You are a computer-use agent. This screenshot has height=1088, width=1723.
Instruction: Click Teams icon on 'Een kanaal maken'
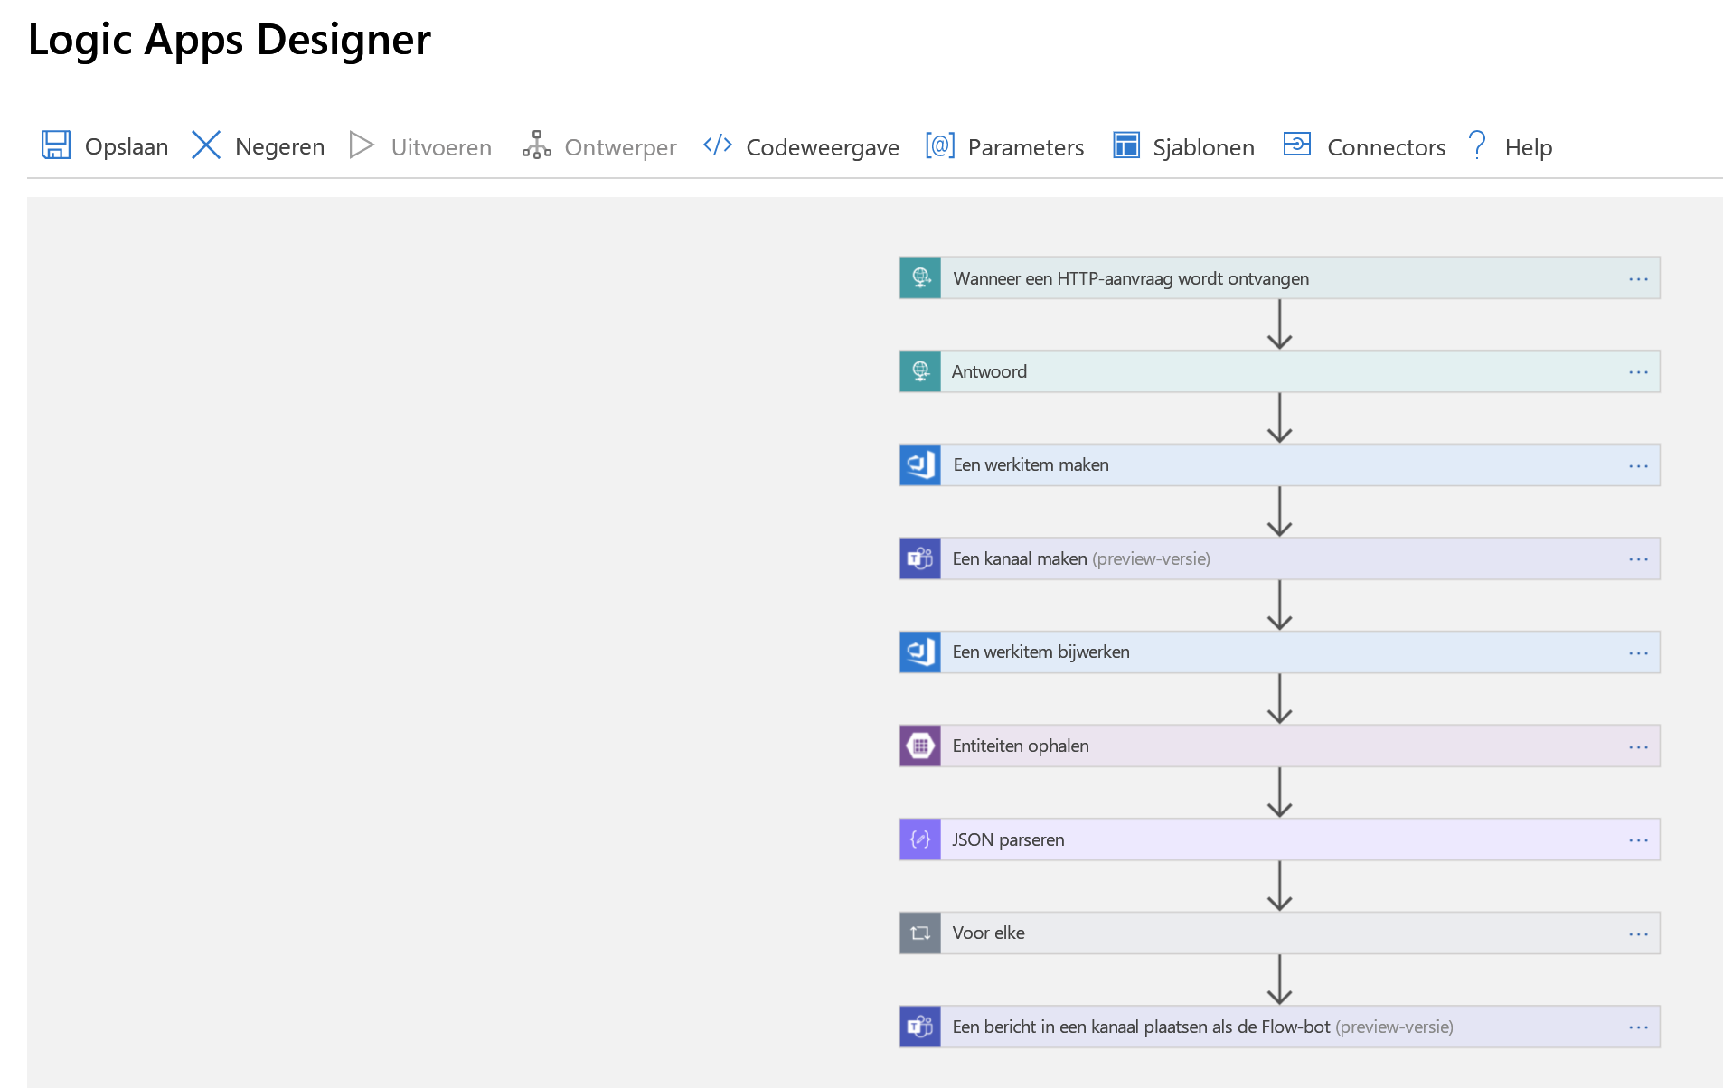pos(920,558)
